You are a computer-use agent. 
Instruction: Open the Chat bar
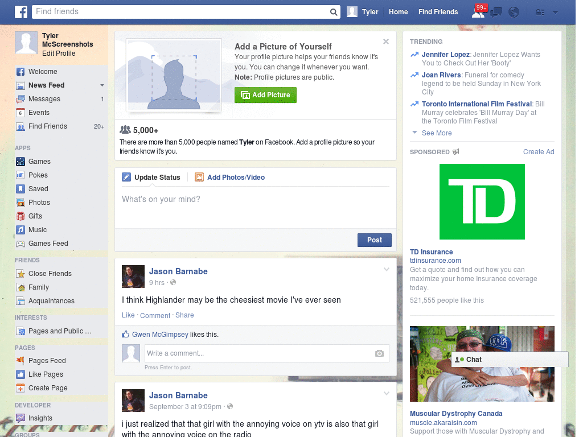(x=510, y=360)
